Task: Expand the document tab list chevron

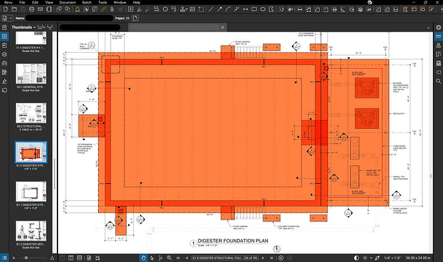Action: click(428, 27)
